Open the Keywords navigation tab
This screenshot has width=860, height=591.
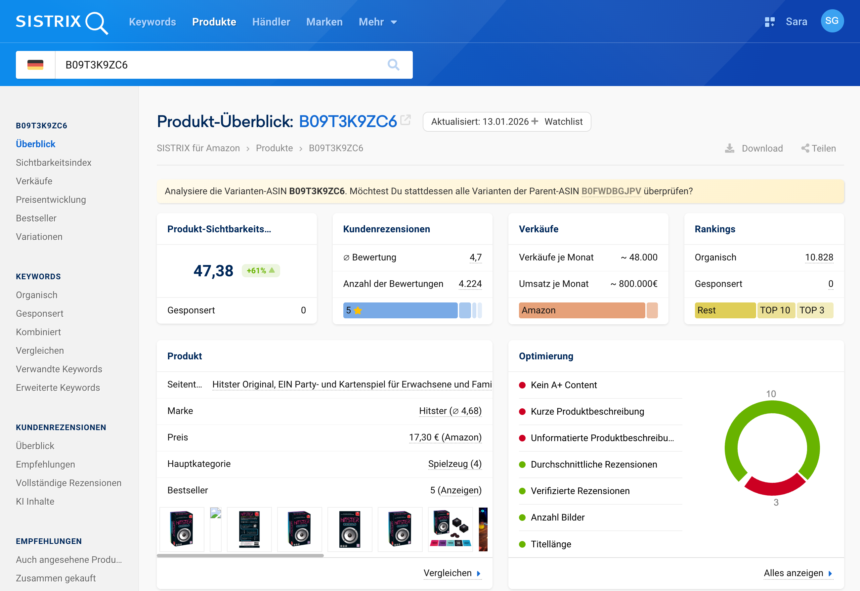point(152,22)
